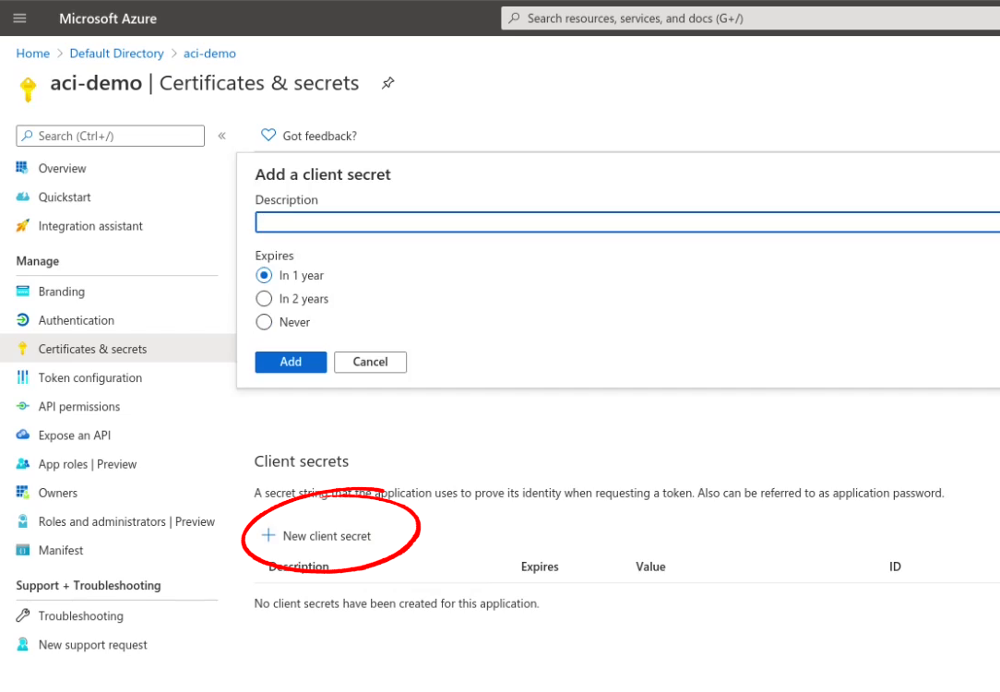Image resolution: width=1000 pixels, height=692 pixels.
Task: Click the Expose an API cloud icon
Action: click(x=22, y=435)
